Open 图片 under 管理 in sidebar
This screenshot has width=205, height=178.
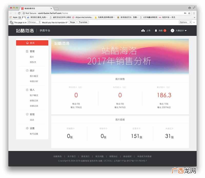pyautogui.click(x=32, y=57)
